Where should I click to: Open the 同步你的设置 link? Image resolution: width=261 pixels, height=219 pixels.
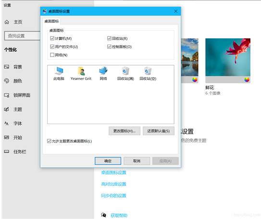pyautogui.click(x=114, y=196)
